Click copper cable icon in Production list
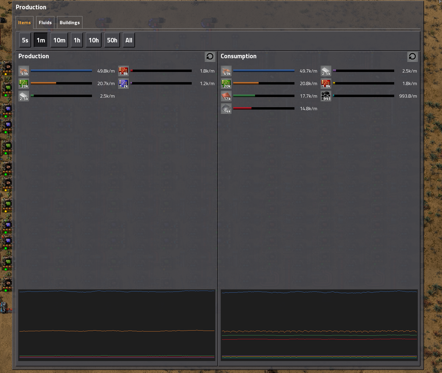This screenshot has height=373, width=442. [x=24, y=71]
